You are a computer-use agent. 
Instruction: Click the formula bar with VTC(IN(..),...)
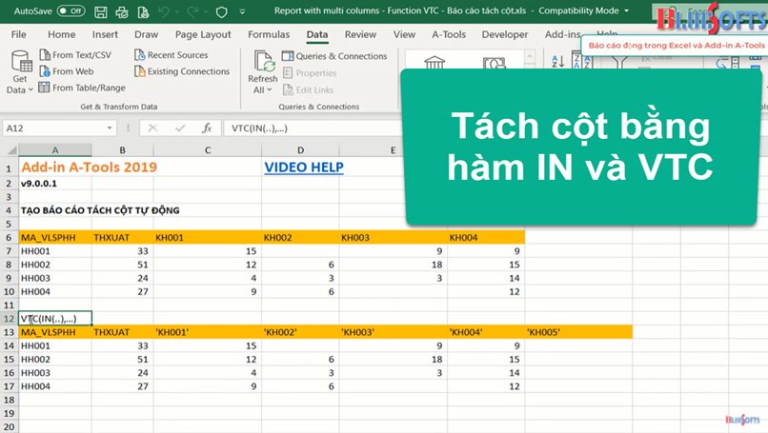(x=313, y=128)
